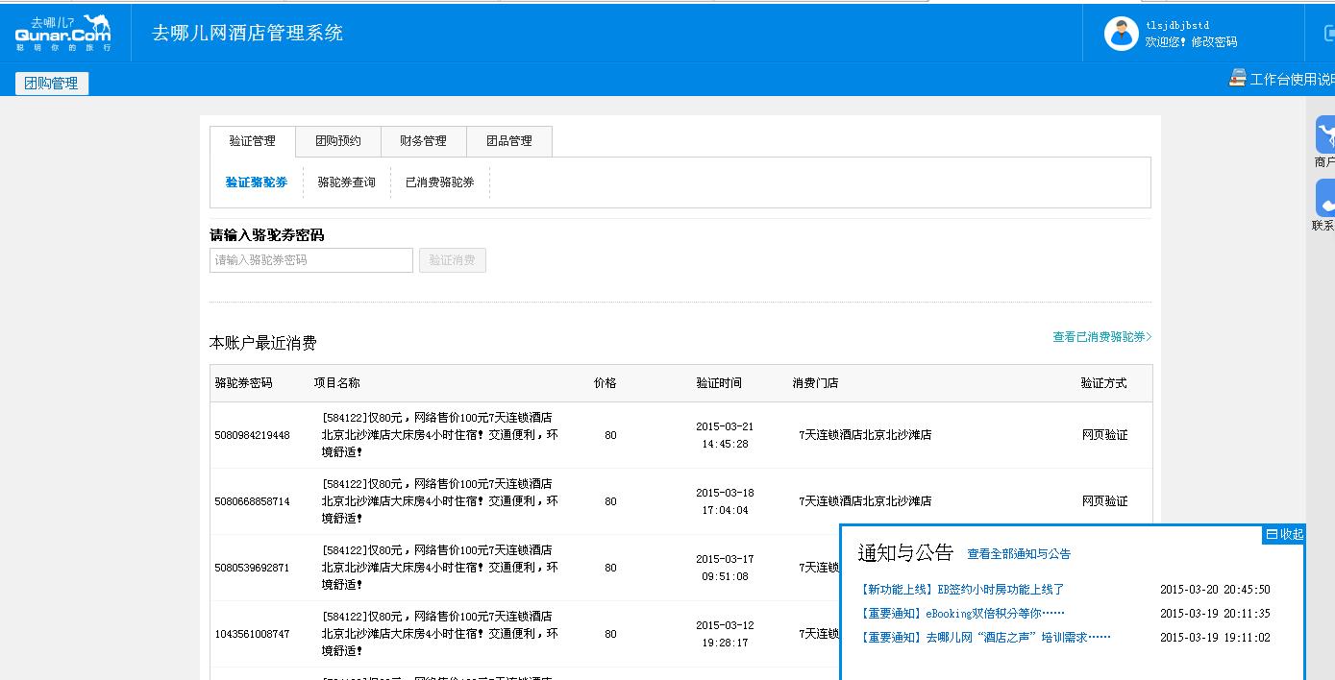1335x680 pixels.
Task: Click the verification time 2015-03-21 14:45:28
Action: click(725, 436)
